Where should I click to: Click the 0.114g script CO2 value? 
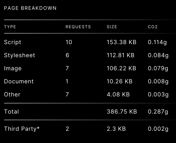(157, 42)
